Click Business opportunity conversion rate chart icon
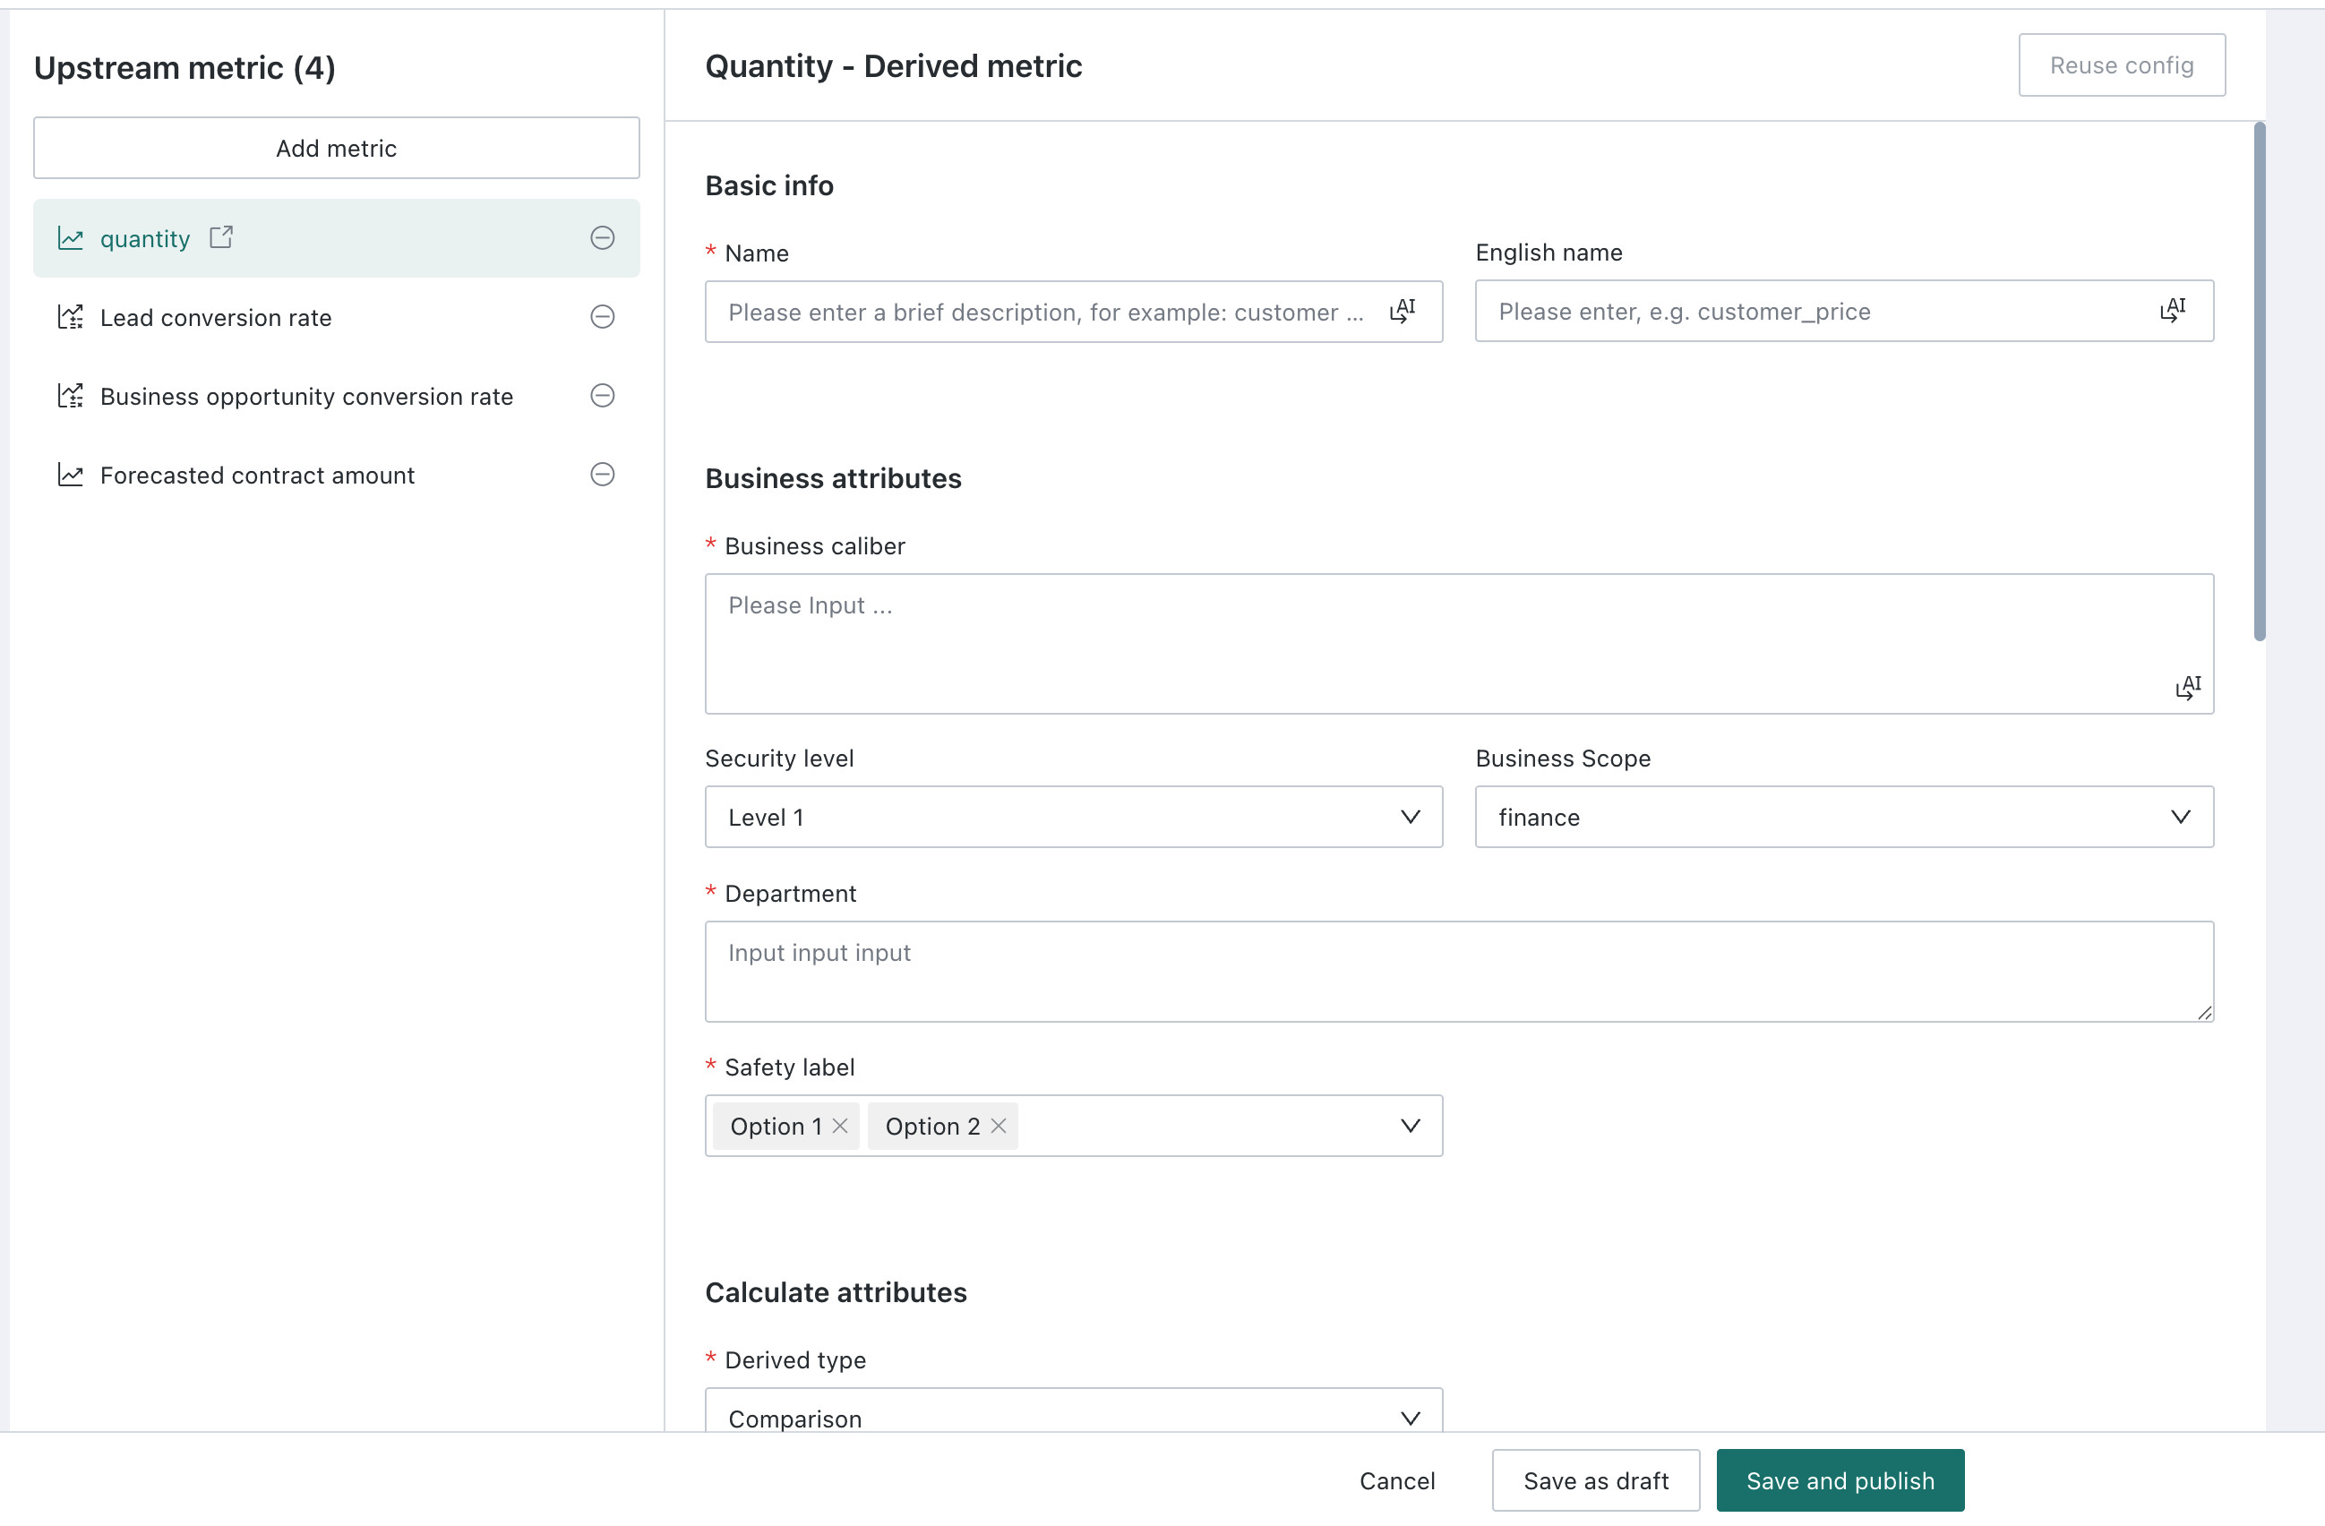Screen dimensions: 2325x1526 click(x=71, y=396)
